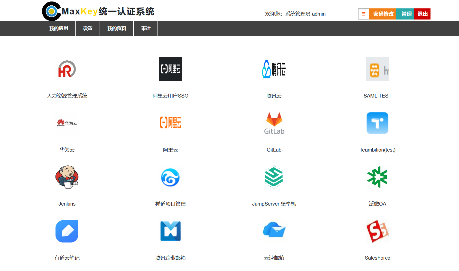The height and width of the screenshot is (271, 459).
Task: Launch the 阿里云用户SSO black icon
Action: (170, 69)
